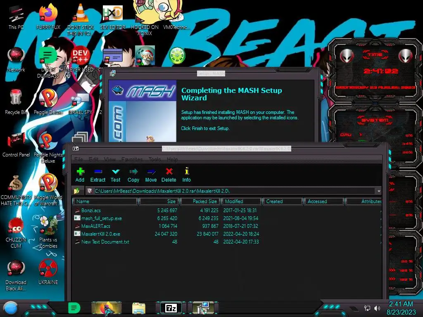Click the 7z taskbar button
The width and height of the screenshot is (423, 317).
171,308
